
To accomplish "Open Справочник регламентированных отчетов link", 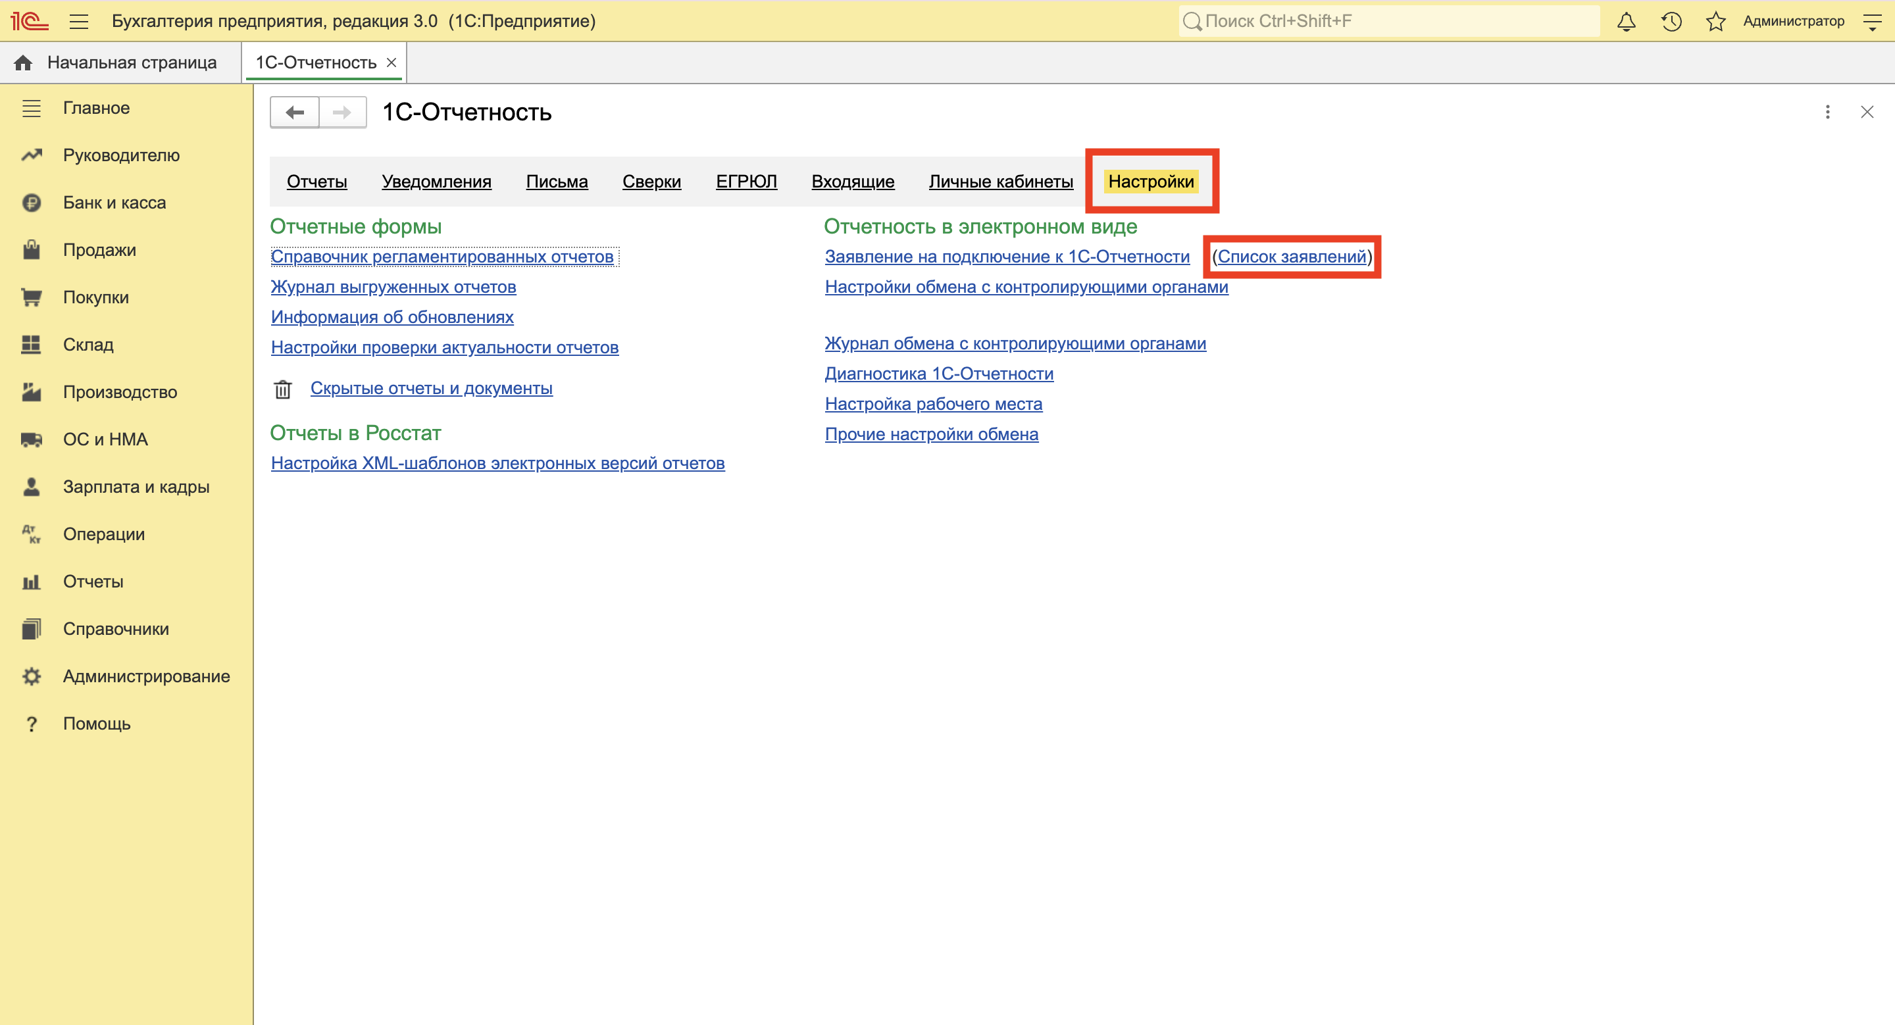I will click(442, 257).
